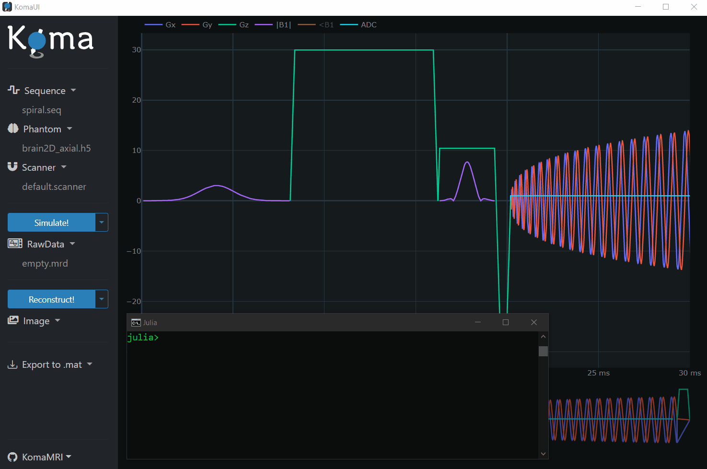Viewport: 707px width, 469px height.
Task: Click the KomaMRI GitHub icon
Action: pos(13,457)
